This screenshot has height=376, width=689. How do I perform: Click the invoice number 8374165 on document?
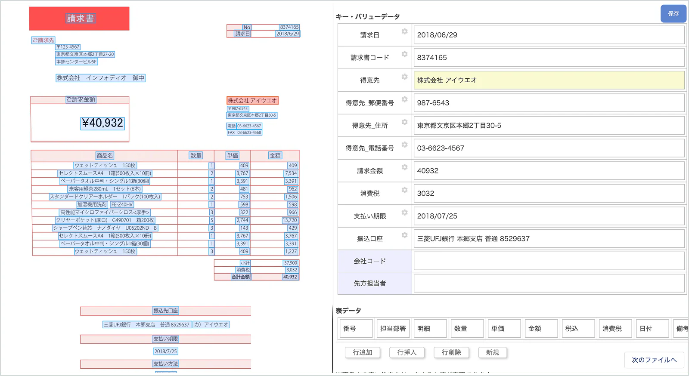tap(289, 27)
